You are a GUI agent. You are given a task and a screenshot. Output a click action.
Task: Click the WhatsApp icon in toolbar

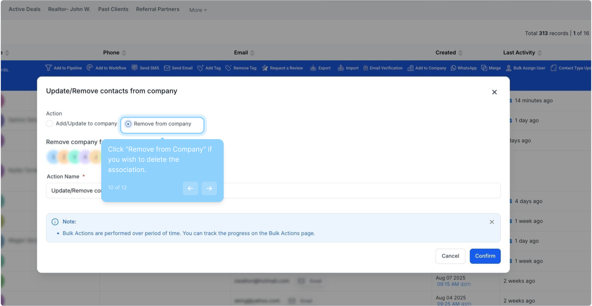(x=453, y=68)
